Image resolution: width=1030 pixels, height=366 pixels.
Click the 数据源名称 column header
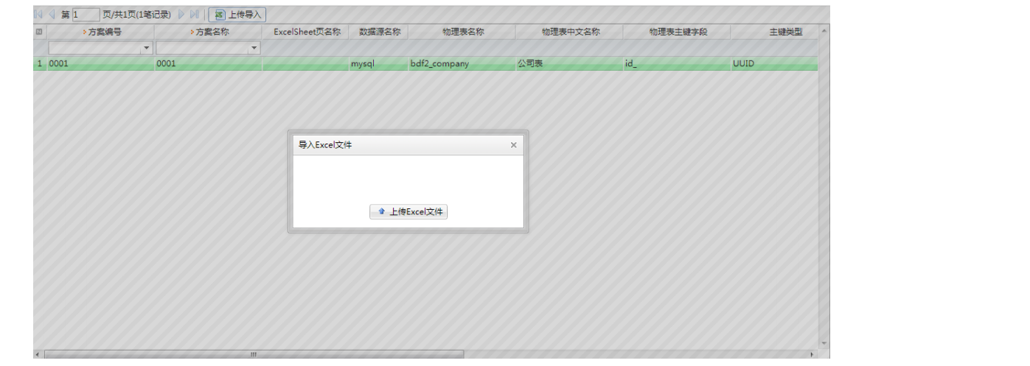(x=379, y=32)
